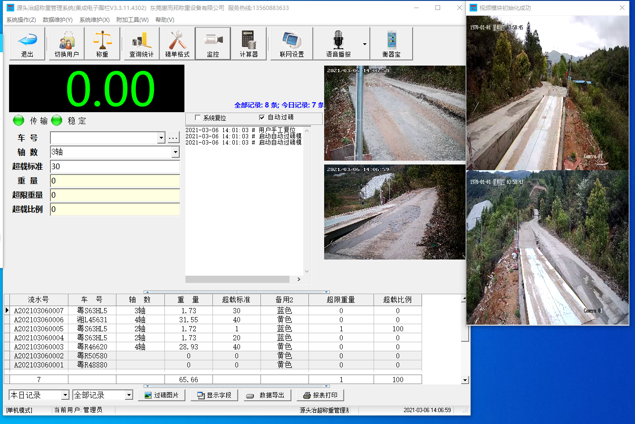Screen dimensions: 635x424
Task: Open the 磅单格式 format tool
Action: point(177,43)
